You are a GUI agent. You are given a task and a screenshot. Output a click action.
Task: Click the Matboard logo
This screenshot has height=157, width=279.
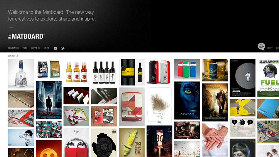pyautogui.click(x=26, y=36)
